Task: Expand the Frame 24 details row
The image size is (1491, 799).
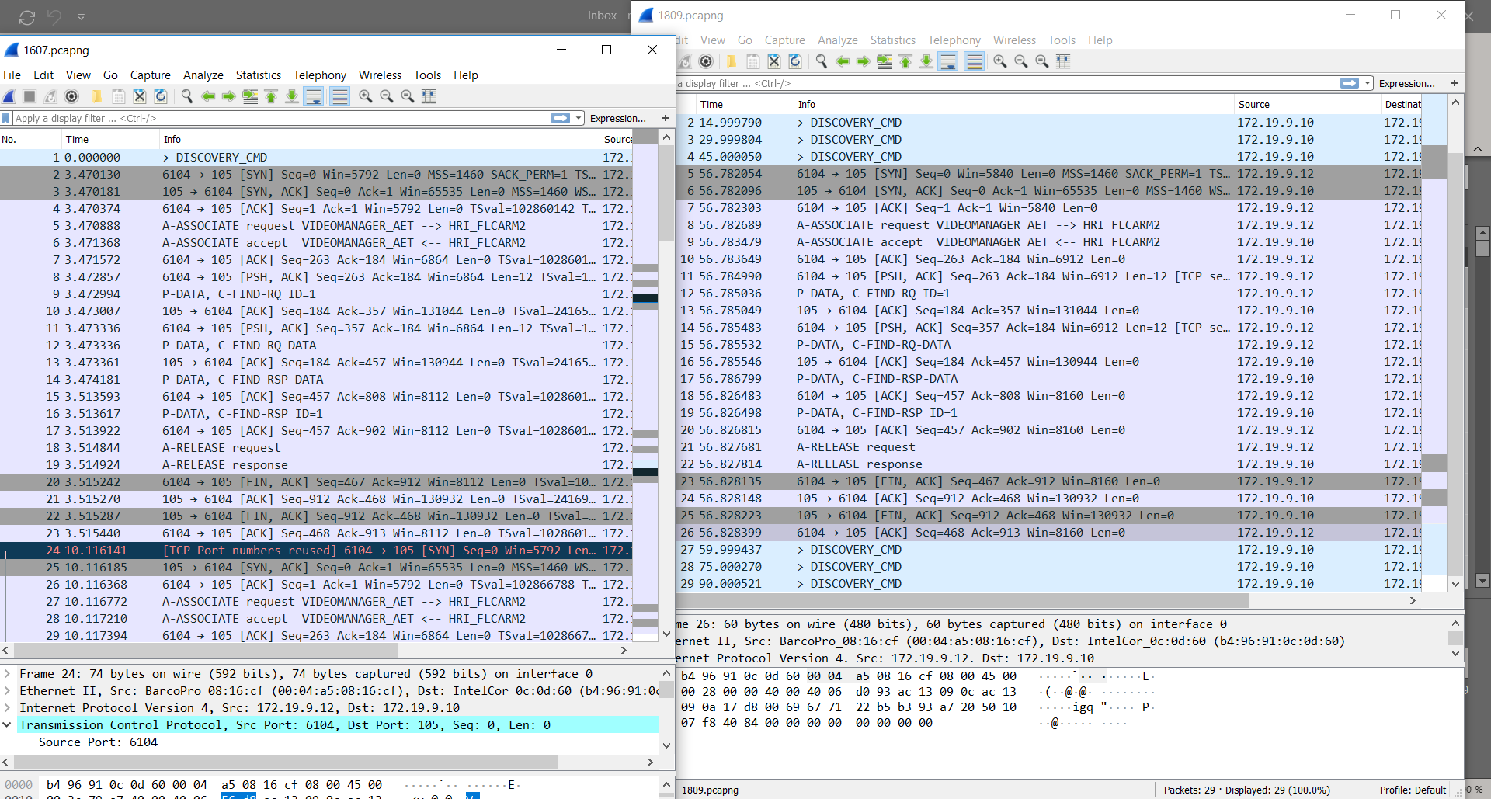Action: 7,674
